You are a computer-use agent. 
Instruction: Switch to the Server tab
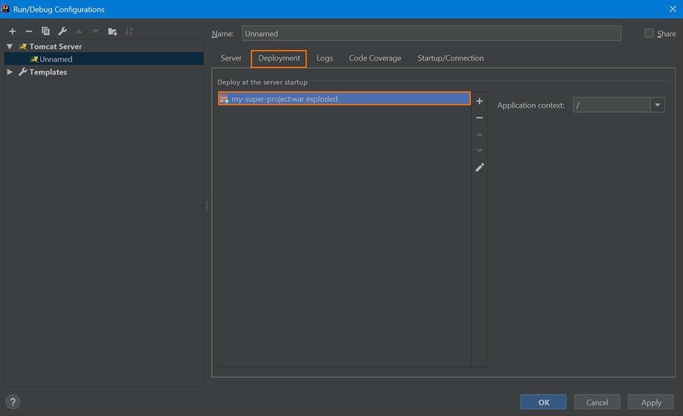coord(231,58)
